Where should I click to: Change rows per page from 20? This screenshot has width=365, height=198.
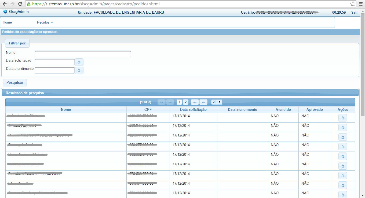217,102
